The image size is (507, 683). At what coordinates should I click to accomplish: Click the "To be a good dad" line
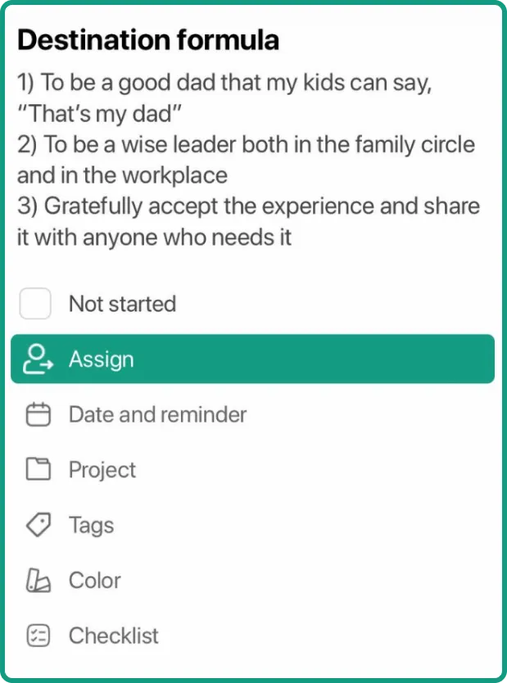coord(224,83)
